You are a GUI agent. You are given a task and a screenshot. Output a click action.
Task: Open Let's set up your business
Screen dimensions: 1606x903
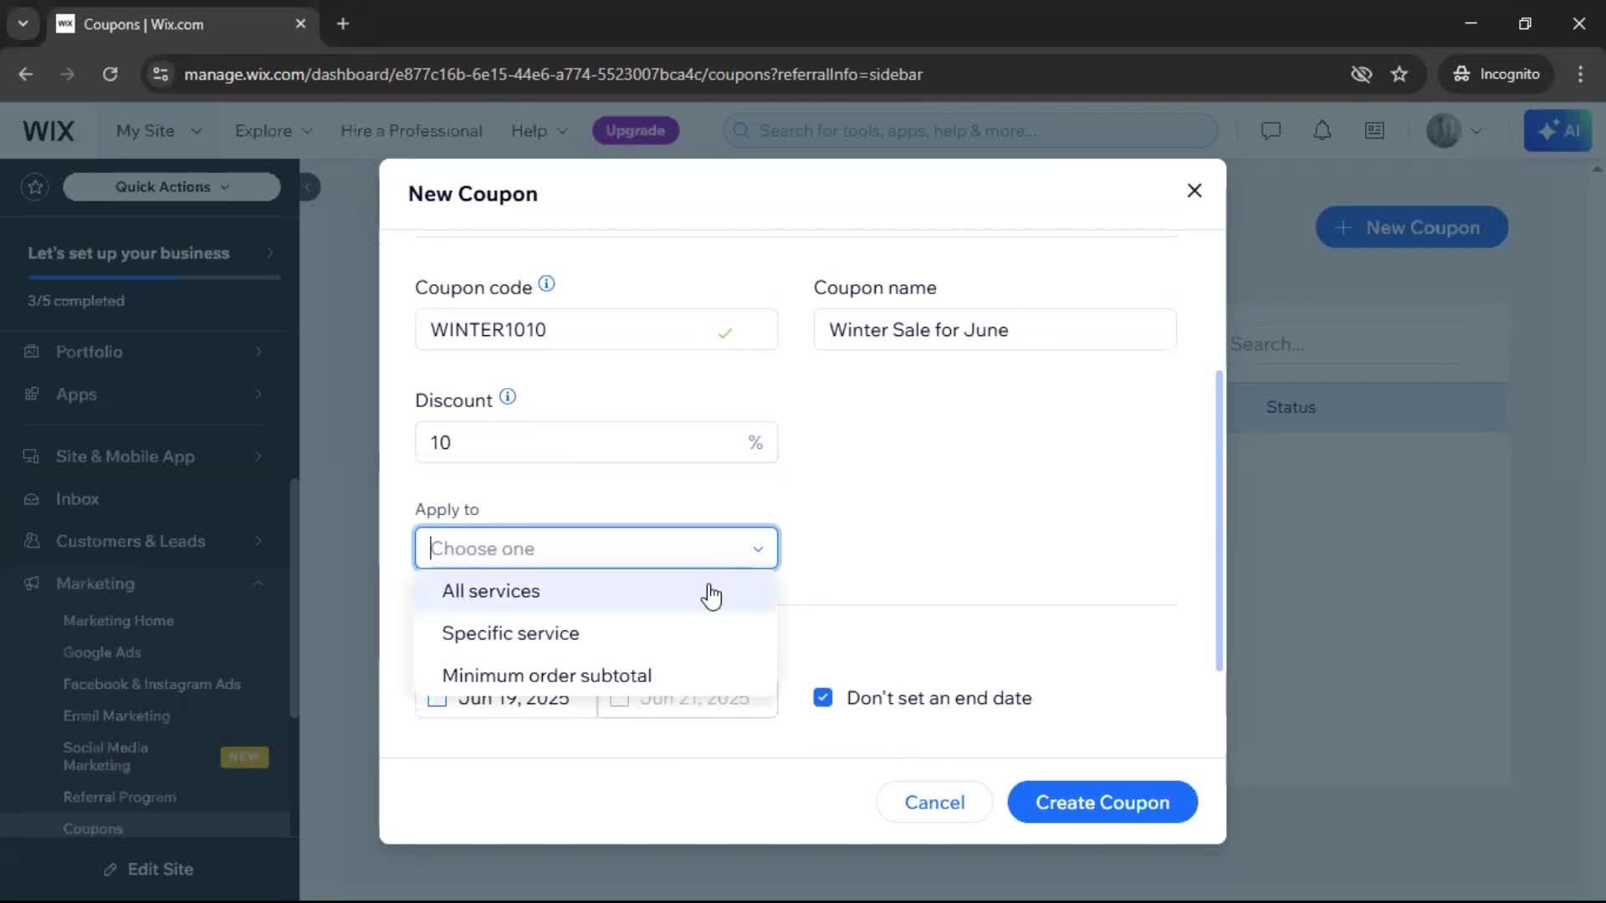pos(151,253)
